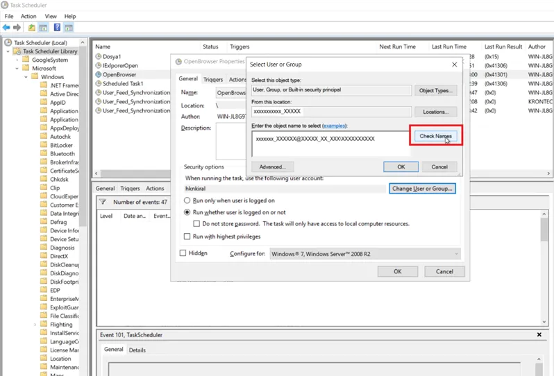Click the up-one-level folder toolbar icon
554x376 pixels.
point(32,28)
